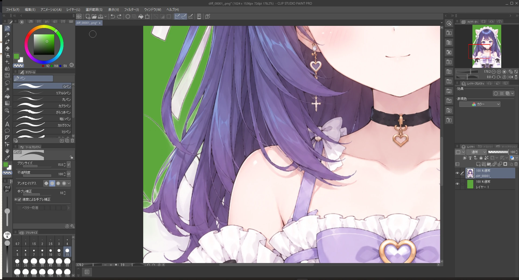519x280 pixels.
Task: Open the カラー expression color dropdown
Action: [480, 104]
